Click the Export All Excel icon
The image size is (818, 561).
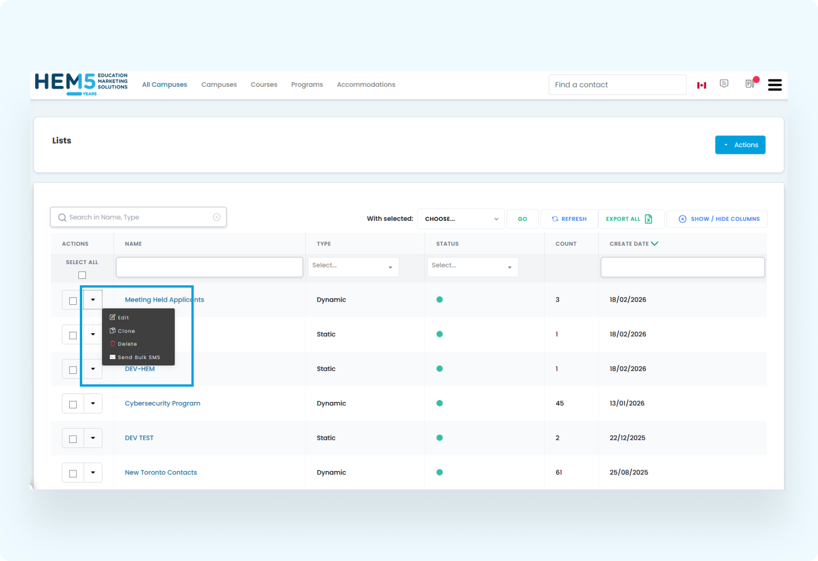pos(648,219)
